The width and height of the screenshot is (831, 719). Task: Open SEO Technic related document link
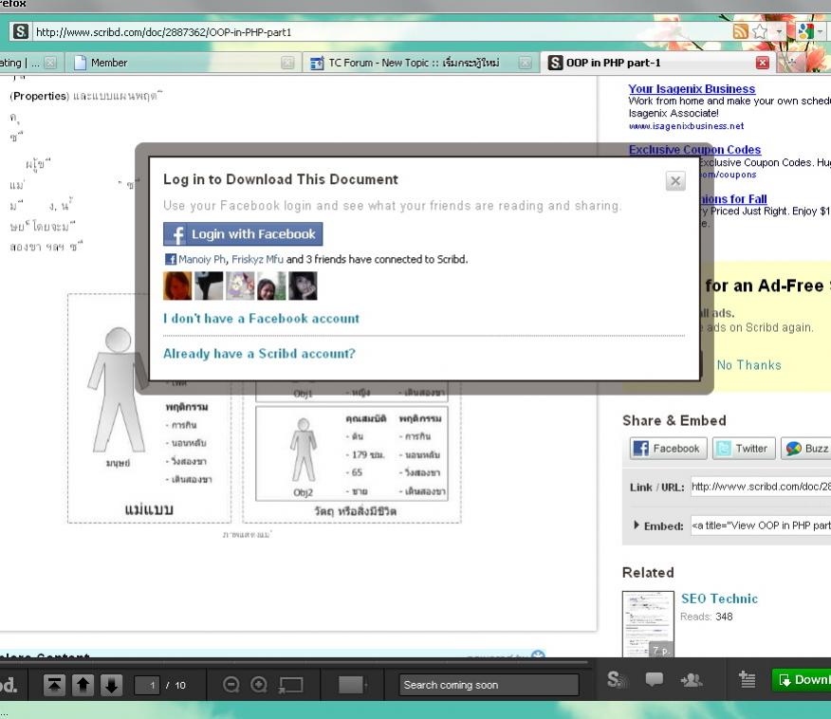click(719, 599)
